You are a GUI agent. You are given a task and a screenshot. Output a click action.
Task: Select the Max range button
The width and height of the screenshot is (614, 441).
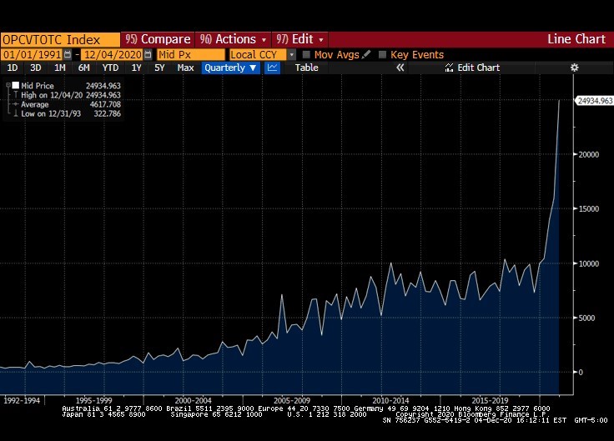tap(185, 68)
